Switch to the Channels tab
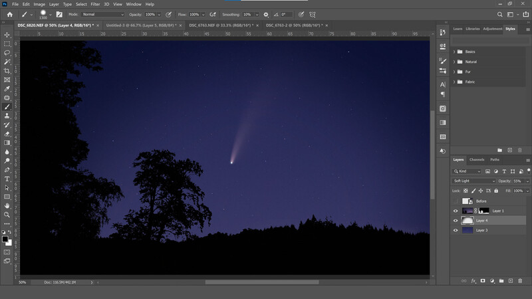 click(477, 159)
